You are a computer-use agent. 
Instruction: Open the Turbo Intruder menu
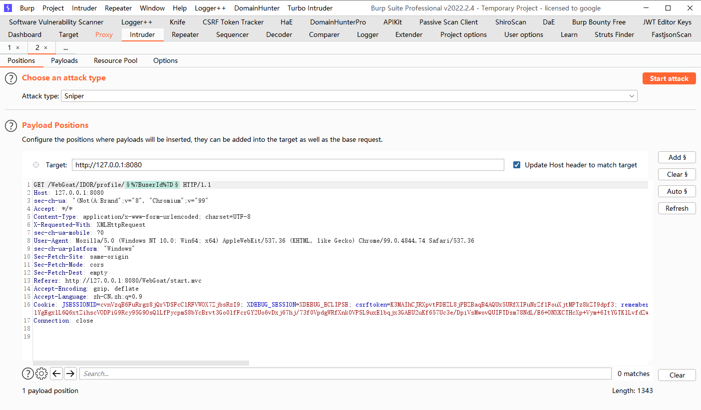coord(310,8)
